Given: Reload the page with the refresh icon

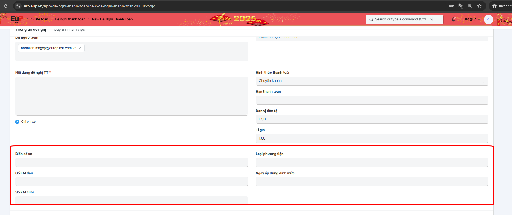Looking at the screenshot, I should tap(6, 6).
